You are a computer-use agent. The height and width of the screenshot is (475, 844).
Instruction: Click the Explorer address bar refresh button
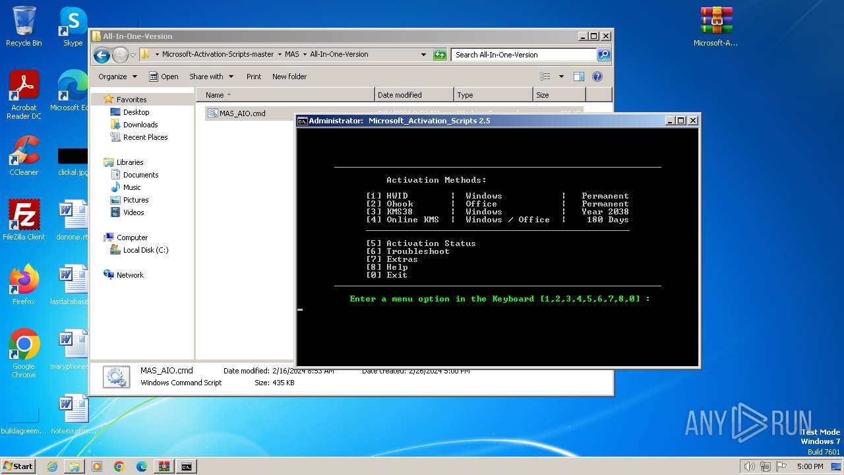pyautogui.click(x=440, y=55)
